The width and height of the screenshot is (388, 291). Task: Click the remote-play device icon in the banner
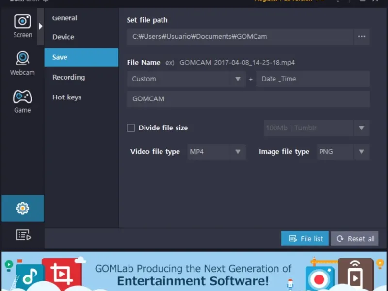[356, 274]
